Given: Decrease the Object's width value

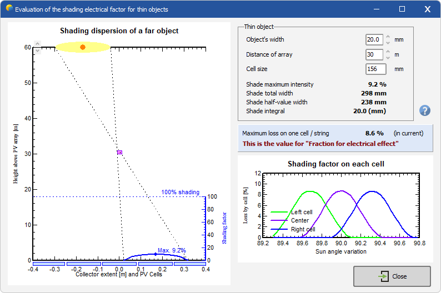Looking at the screenshot, I should tap(388, 43).
